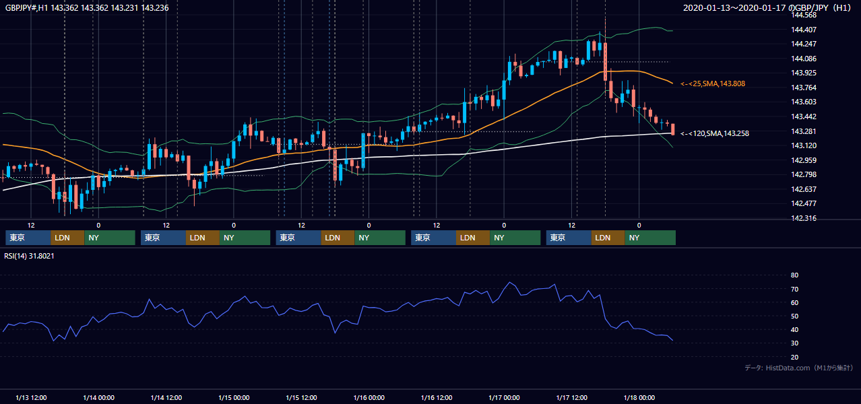Click price axis value 143.925

pyautogui.click(x=804, y=73)
